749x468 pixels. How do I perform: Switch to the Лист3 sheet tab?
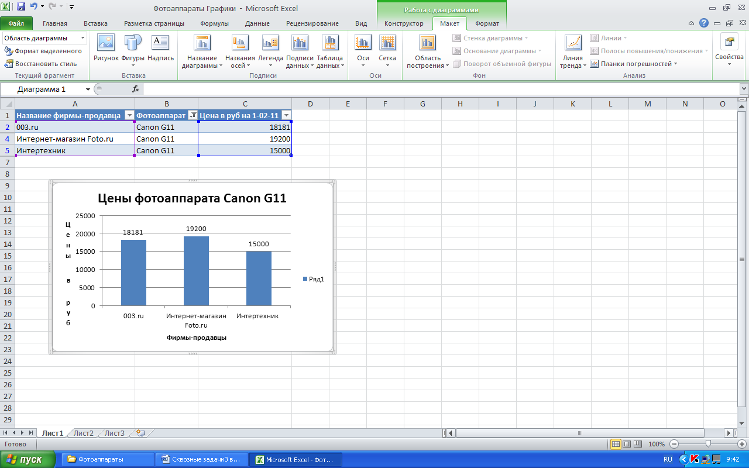(114, 433)
